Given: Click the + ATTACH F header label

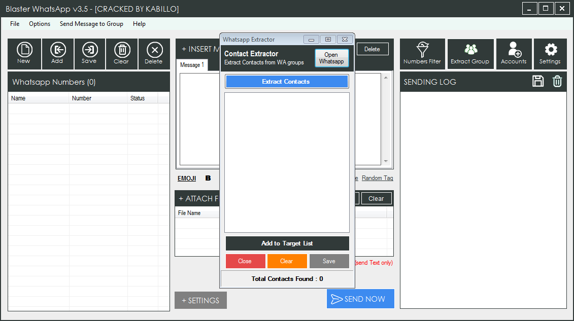Looking at the screenshot, I should [198, 198].
